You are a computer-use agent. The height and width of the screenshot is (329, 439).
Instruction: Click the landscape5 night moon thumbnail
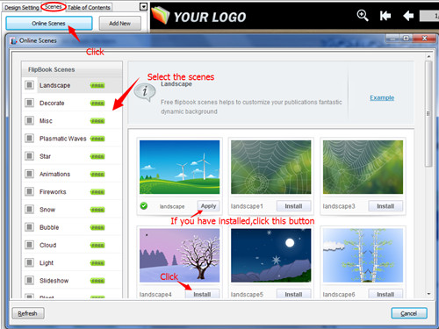tap(271, 255)
